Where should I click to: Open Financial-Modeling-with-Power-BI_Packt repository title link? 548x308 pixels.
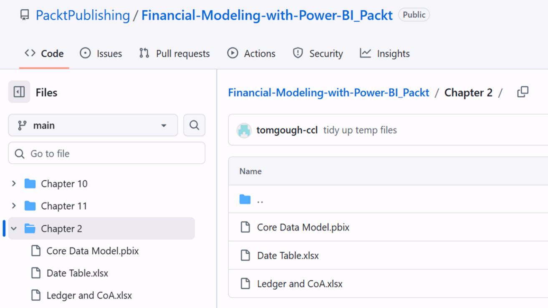pos(267,15)
